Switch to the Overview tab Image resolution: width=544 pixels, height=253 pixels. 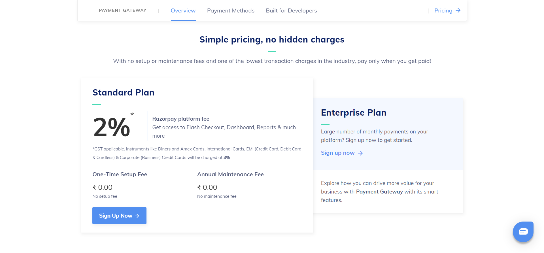183,10
